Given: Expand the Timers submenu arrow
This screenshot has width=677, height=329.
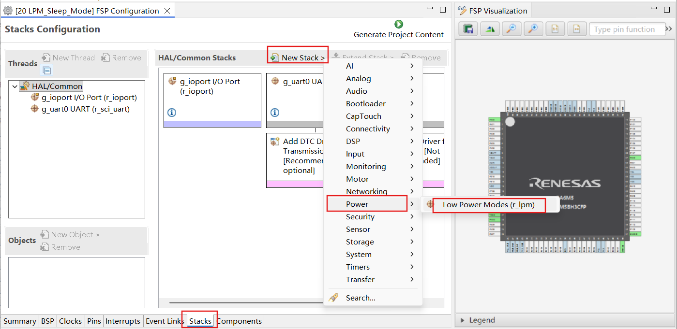Looking at the screenshot, I should pos(412,267).
